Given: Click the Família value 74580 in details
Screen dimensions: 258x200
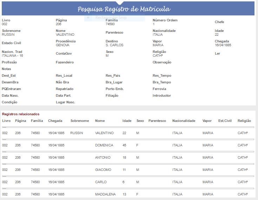Looking at the screenshot, I should coord(110,24).
